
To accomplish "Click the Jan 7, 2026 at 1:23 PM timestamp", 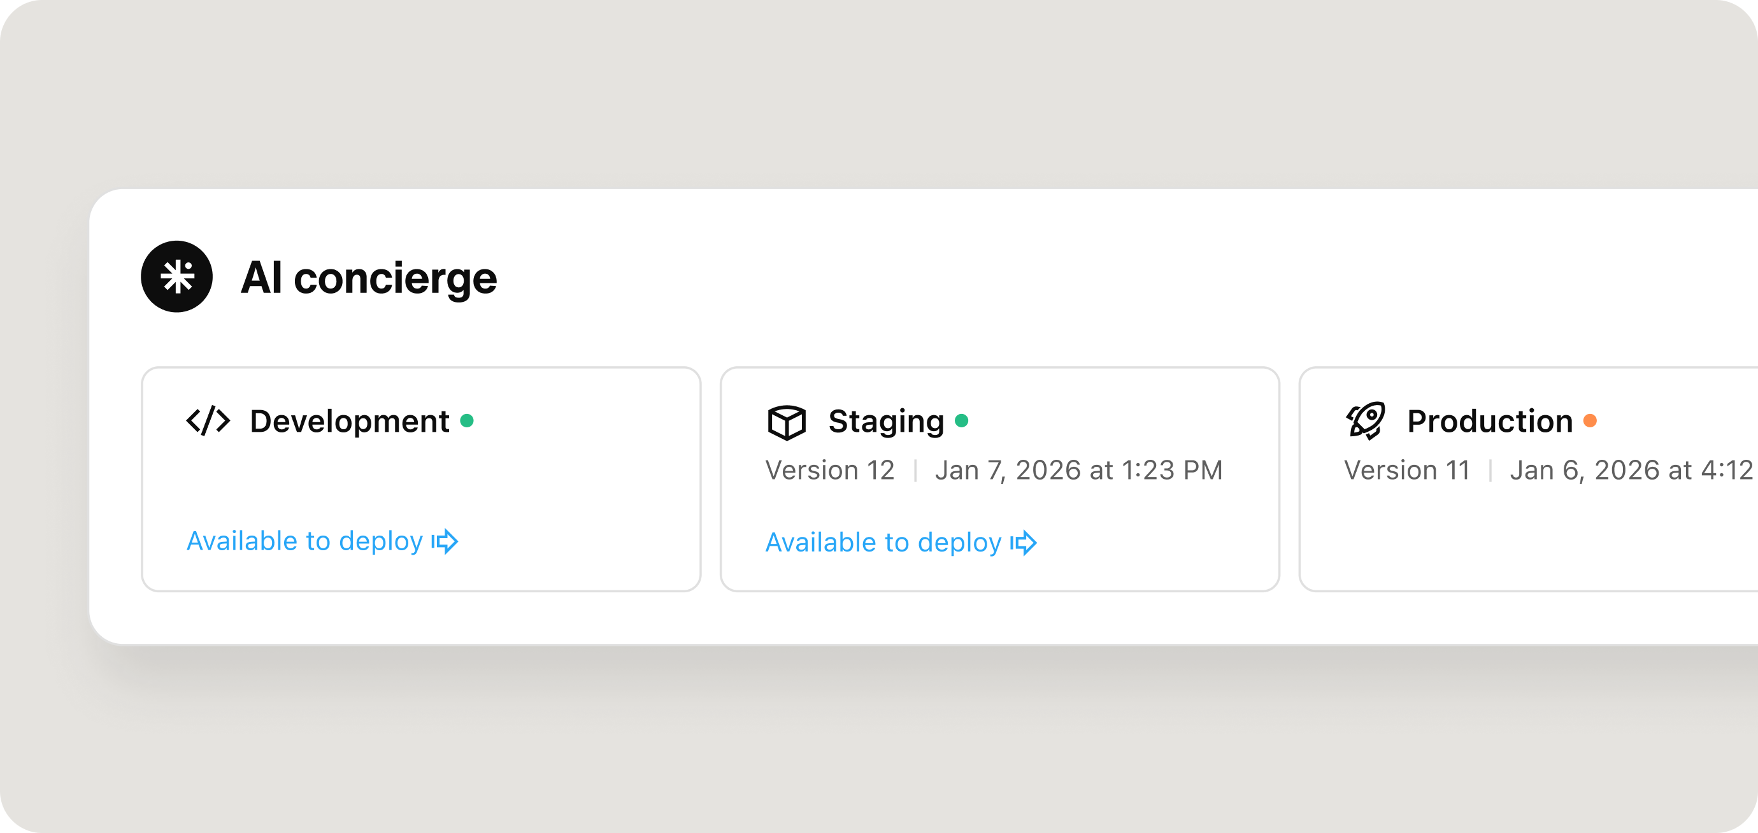I will tap(1079, 470).
